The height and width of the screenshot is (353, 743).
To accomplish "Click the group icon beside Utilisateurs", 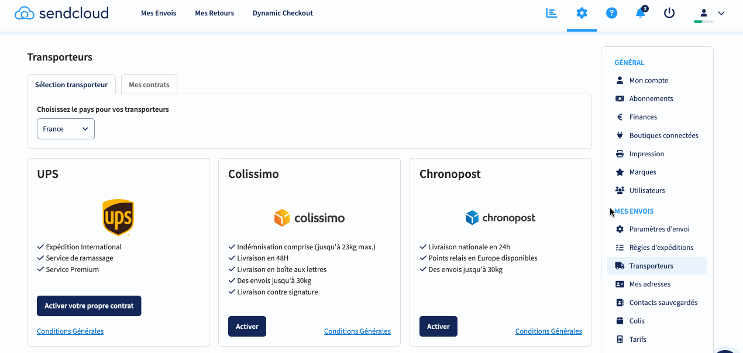I will point(620,190).
